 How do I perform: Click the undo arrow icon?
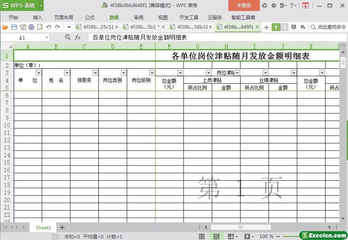point(49,27)
